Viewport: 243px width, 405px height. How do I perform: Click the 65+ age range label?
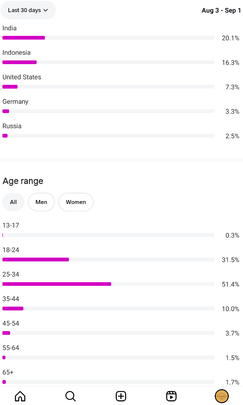point(8,372)
